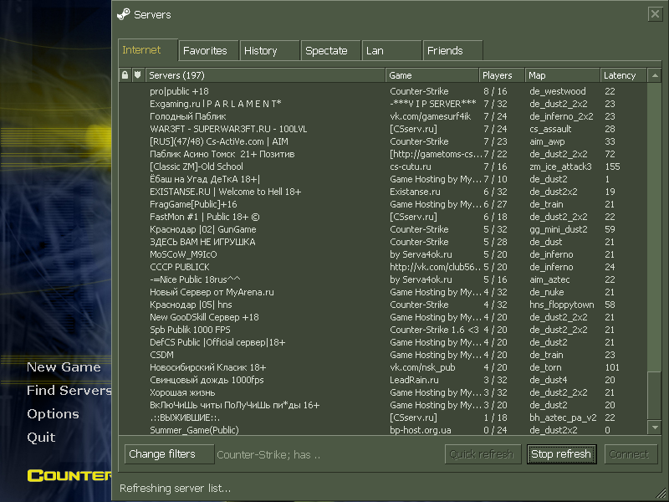Click the Quick refresh button
669x502 pixels.
tap(483, 453)
